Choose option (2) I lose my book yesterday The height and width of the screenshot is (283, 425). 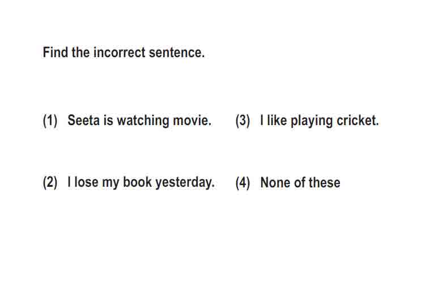(129, 182)
